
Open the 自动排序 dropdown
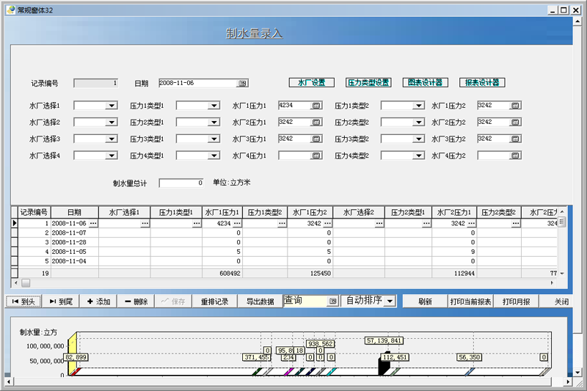click(x=390, y=301)
